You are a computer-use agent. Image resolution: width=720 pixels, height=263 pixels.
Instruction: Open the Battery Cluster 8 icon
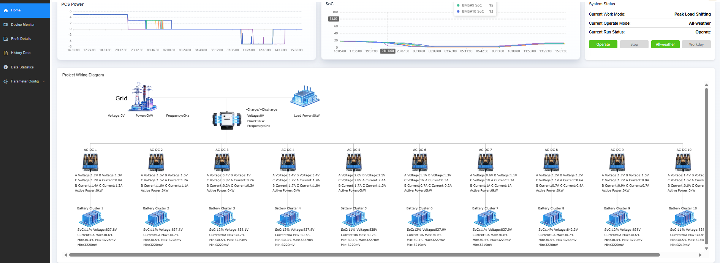[552, 219]
